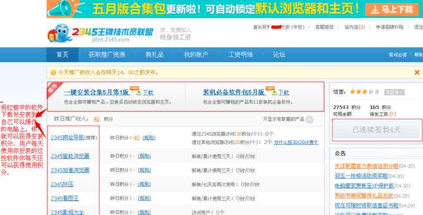Screen dimensions: 423x215
Task: Open 规则 link in the 2345好压 row
Action: click(x=145, y=184)
